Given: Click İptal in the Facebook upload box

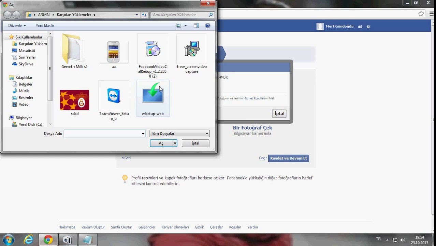Looking at the screenshot, I should pyautogui.click(x=279, y=113).
